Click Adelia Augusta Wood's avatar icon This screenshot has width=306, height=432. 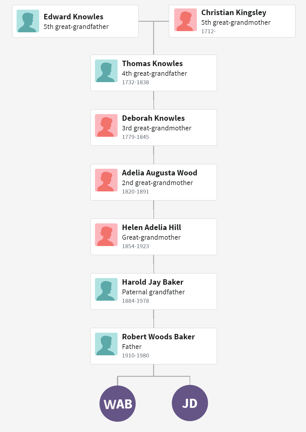click(106, 180)
